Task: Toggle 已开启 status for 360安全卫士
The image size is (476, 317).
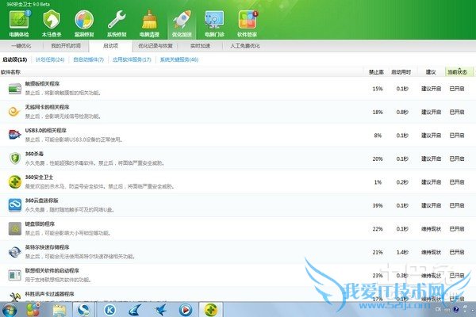Action: coord(457,182)
